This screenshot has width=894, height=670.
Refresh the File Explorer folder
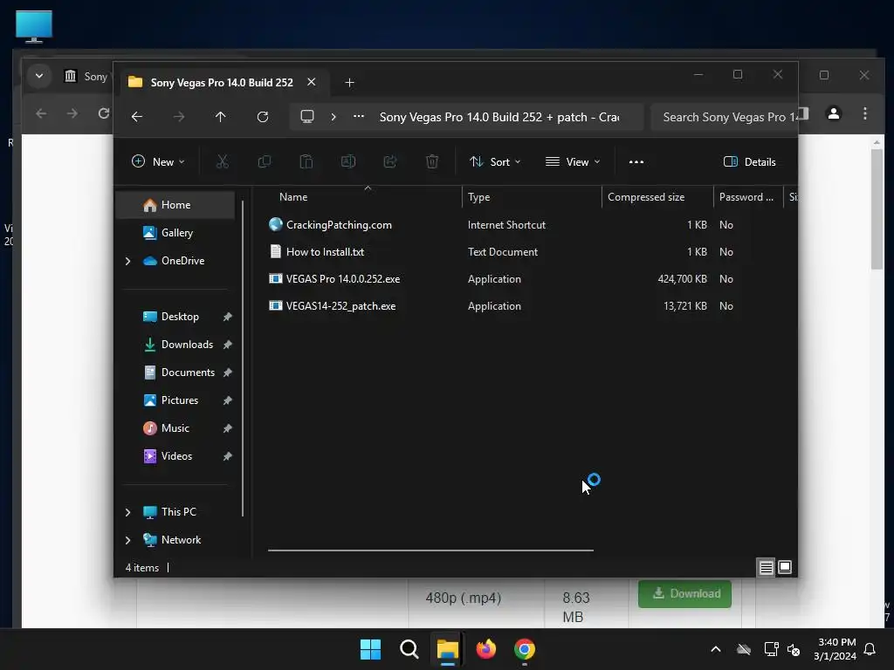(263, 117)
